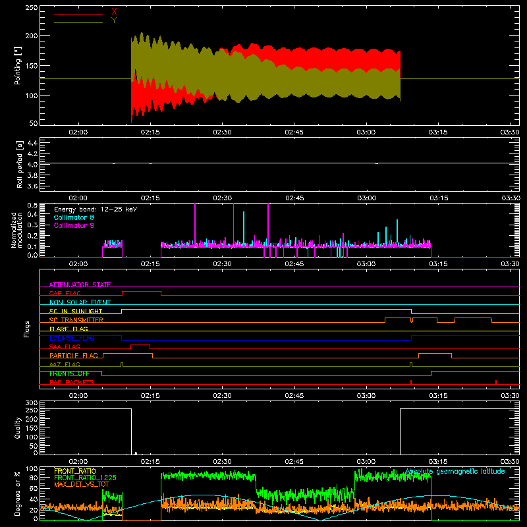Click the 300 tick on the Quality axis
The width and height of the screenshot is (527, 527).
tap(32, 403)
